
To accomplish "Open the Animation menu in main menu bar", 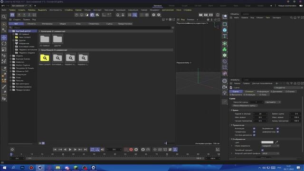I will [x=121, y=10].
